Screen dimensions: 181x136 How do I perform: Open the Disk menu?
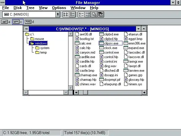(x=18, y=8)
